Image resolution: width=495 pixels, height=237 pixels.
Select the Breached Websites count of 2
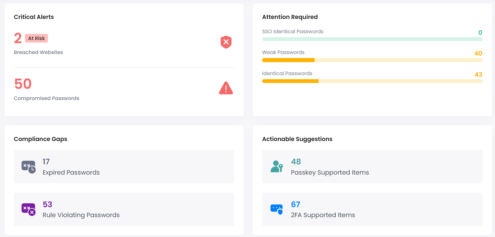(x=17, y=38)
